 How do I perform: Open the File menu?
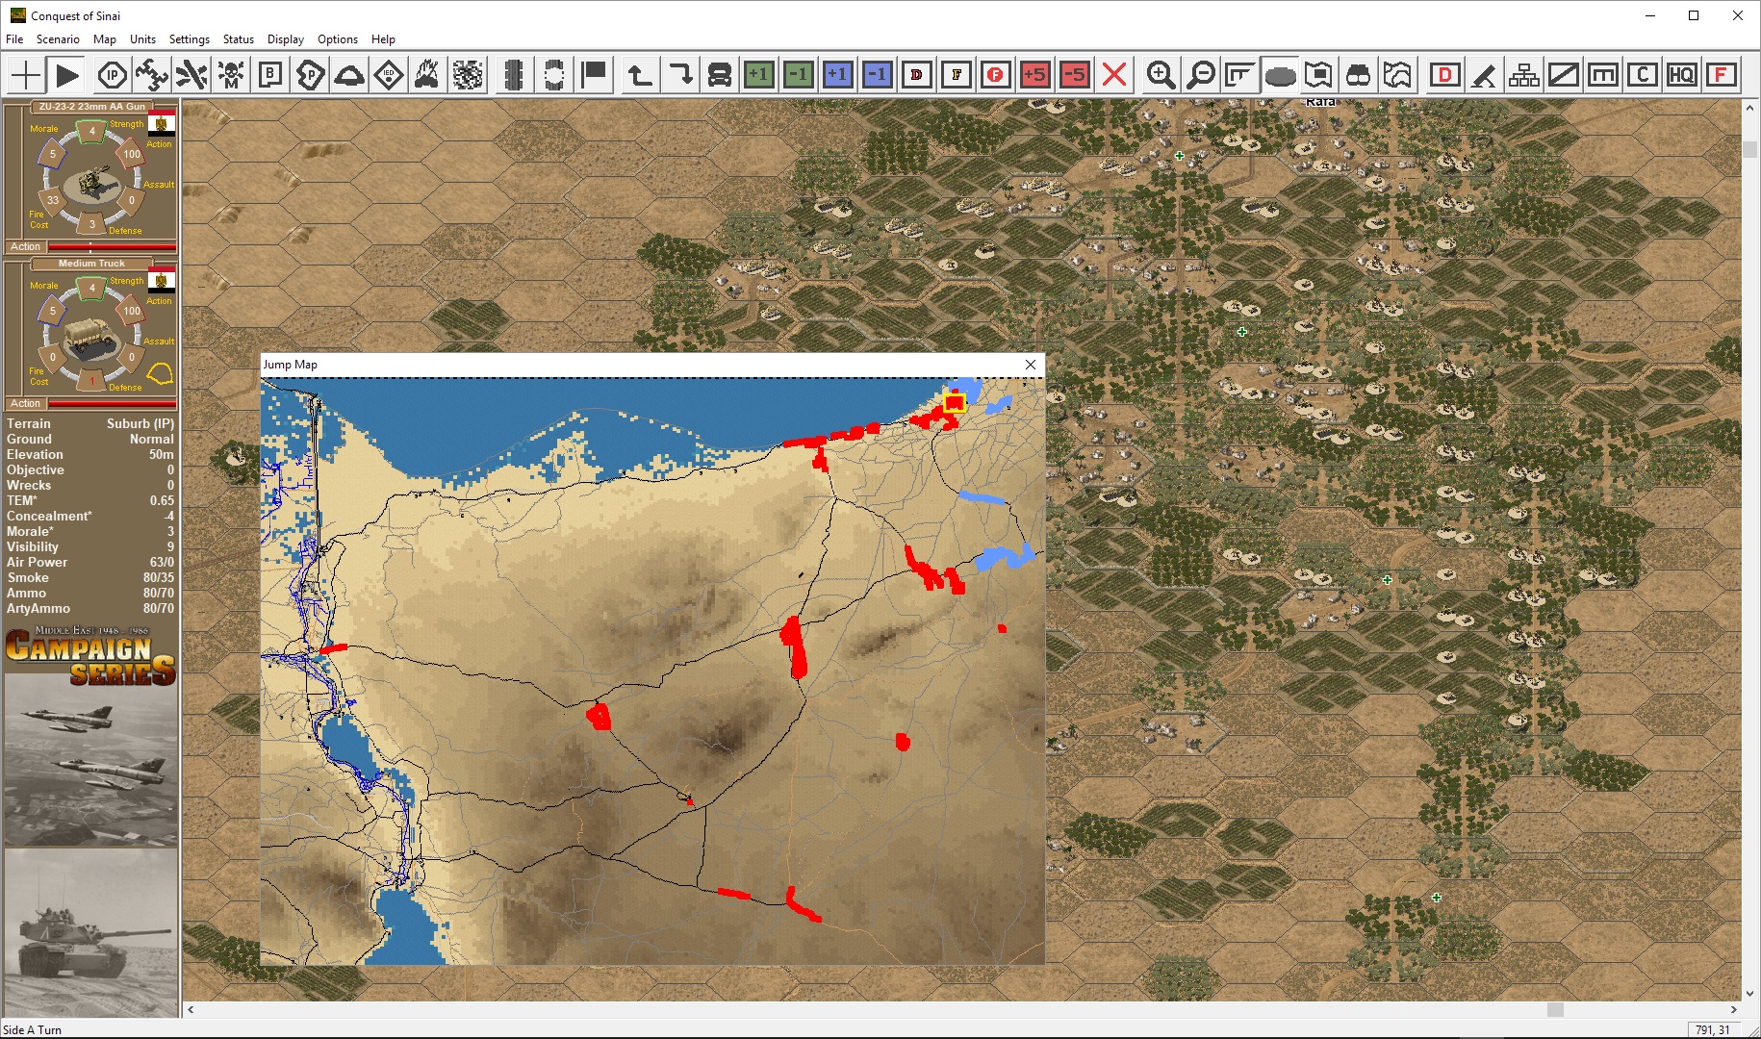14,39
